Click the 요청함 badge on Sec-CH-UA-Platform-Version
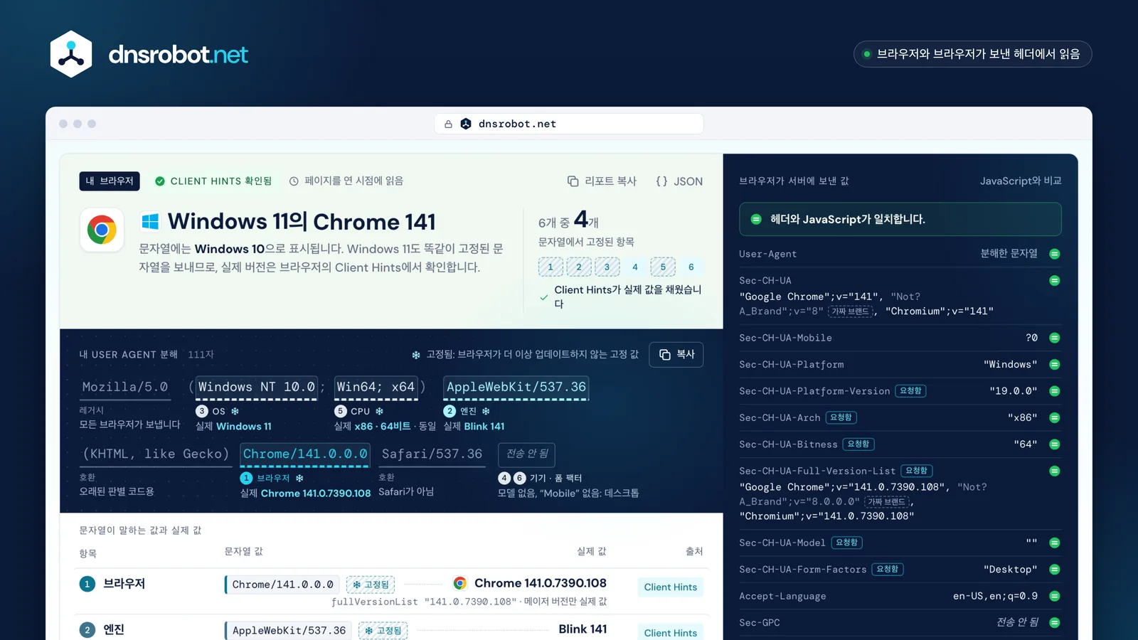The height and width of the screenshot is (640, 1138). (x=910, y=391)
